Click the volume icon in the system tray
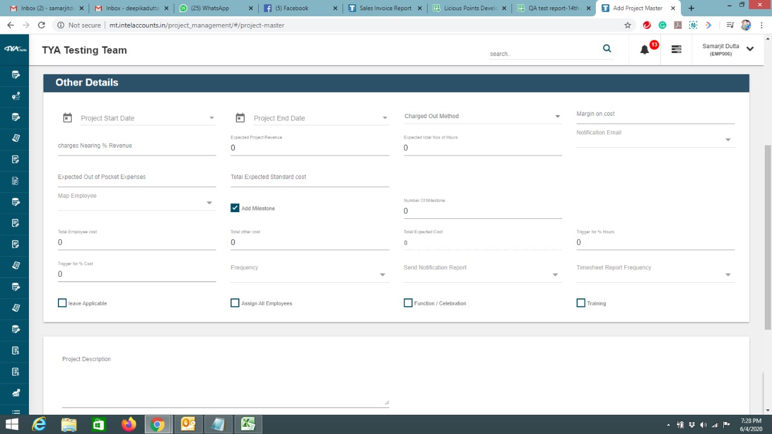Image resolution: width=772 pixels, height=434 pixels. coord(703,425)
